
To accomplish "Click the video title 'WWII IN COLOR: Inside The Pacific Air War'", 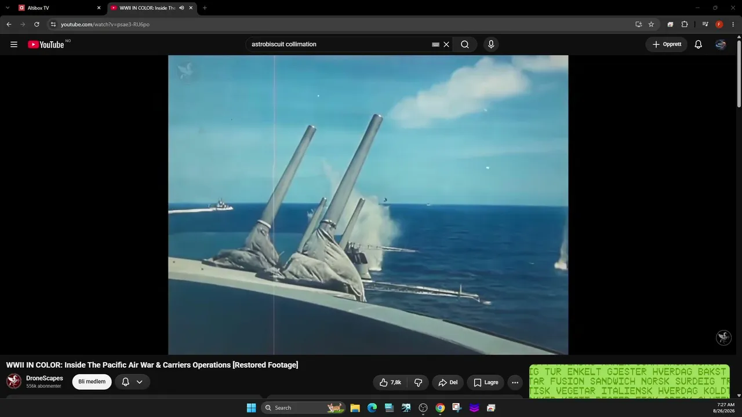I will click(152, 365).
